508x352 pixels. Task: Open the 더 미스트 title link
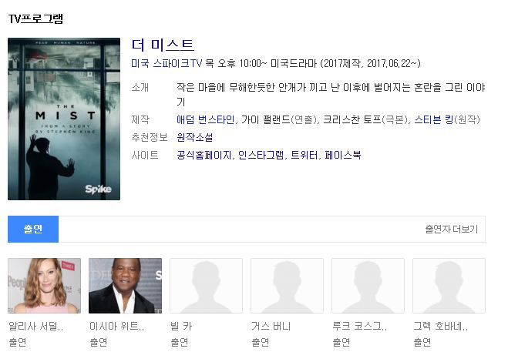pos(163,45)
